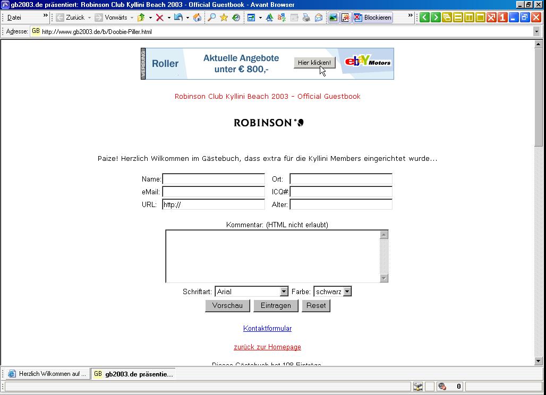Cascade windows using the yellow cascade icon
546x395 pixels.
coord(447,18)
